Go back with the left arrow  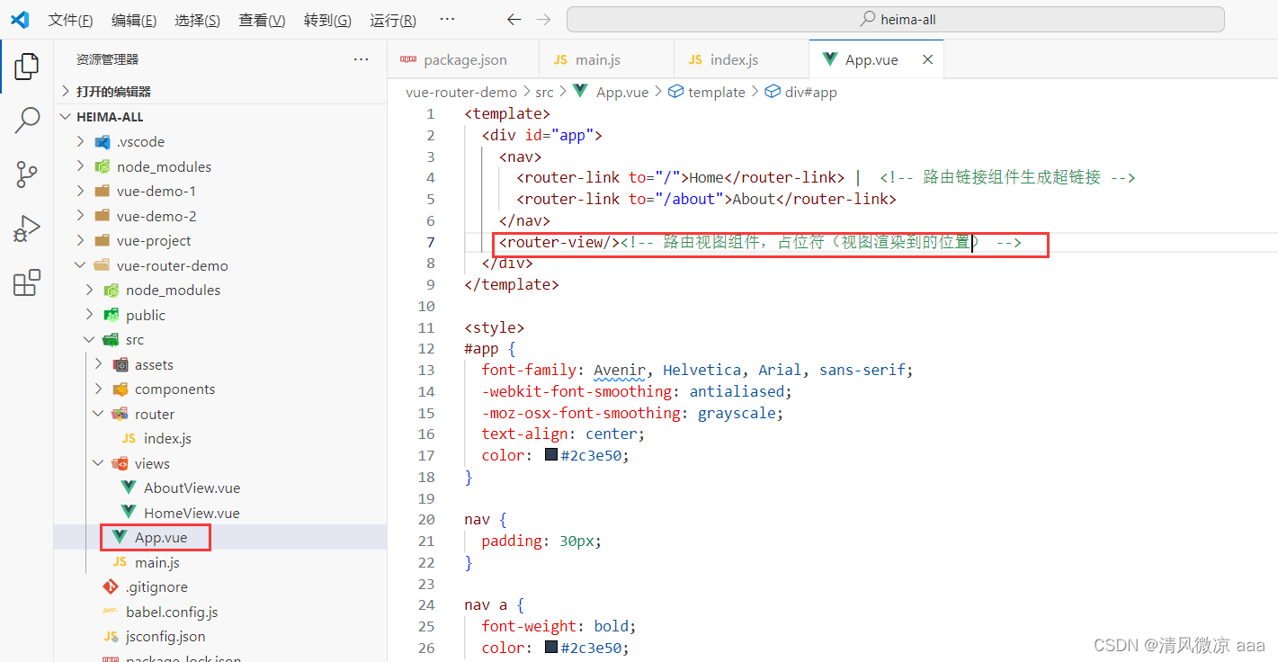coord(514,20)
